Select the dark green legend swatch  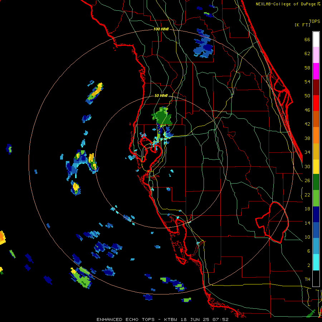click(316, 182)
